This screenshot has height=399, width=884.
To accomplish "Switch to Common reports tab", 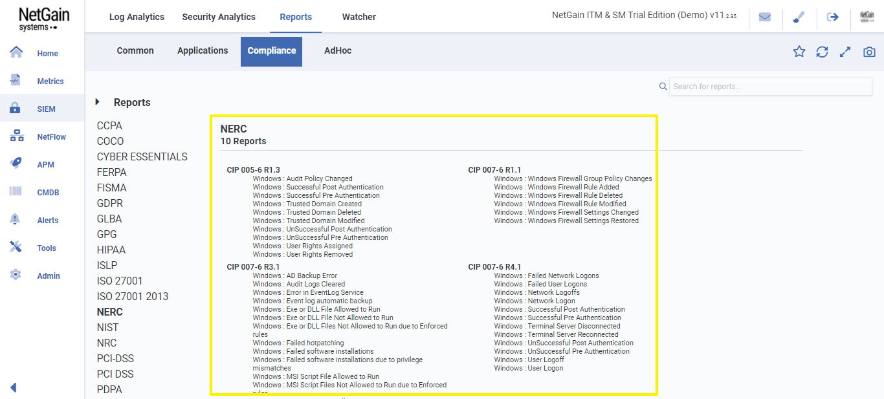I will (x=135, y=50).
